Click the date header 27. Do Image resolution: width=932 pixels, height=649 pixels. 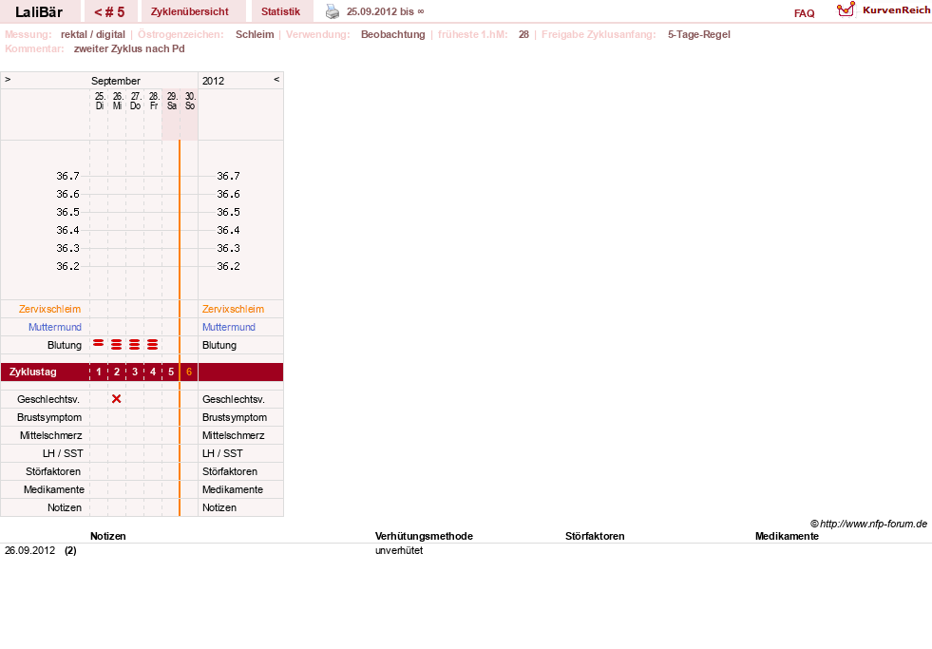[x=136, y=101]
